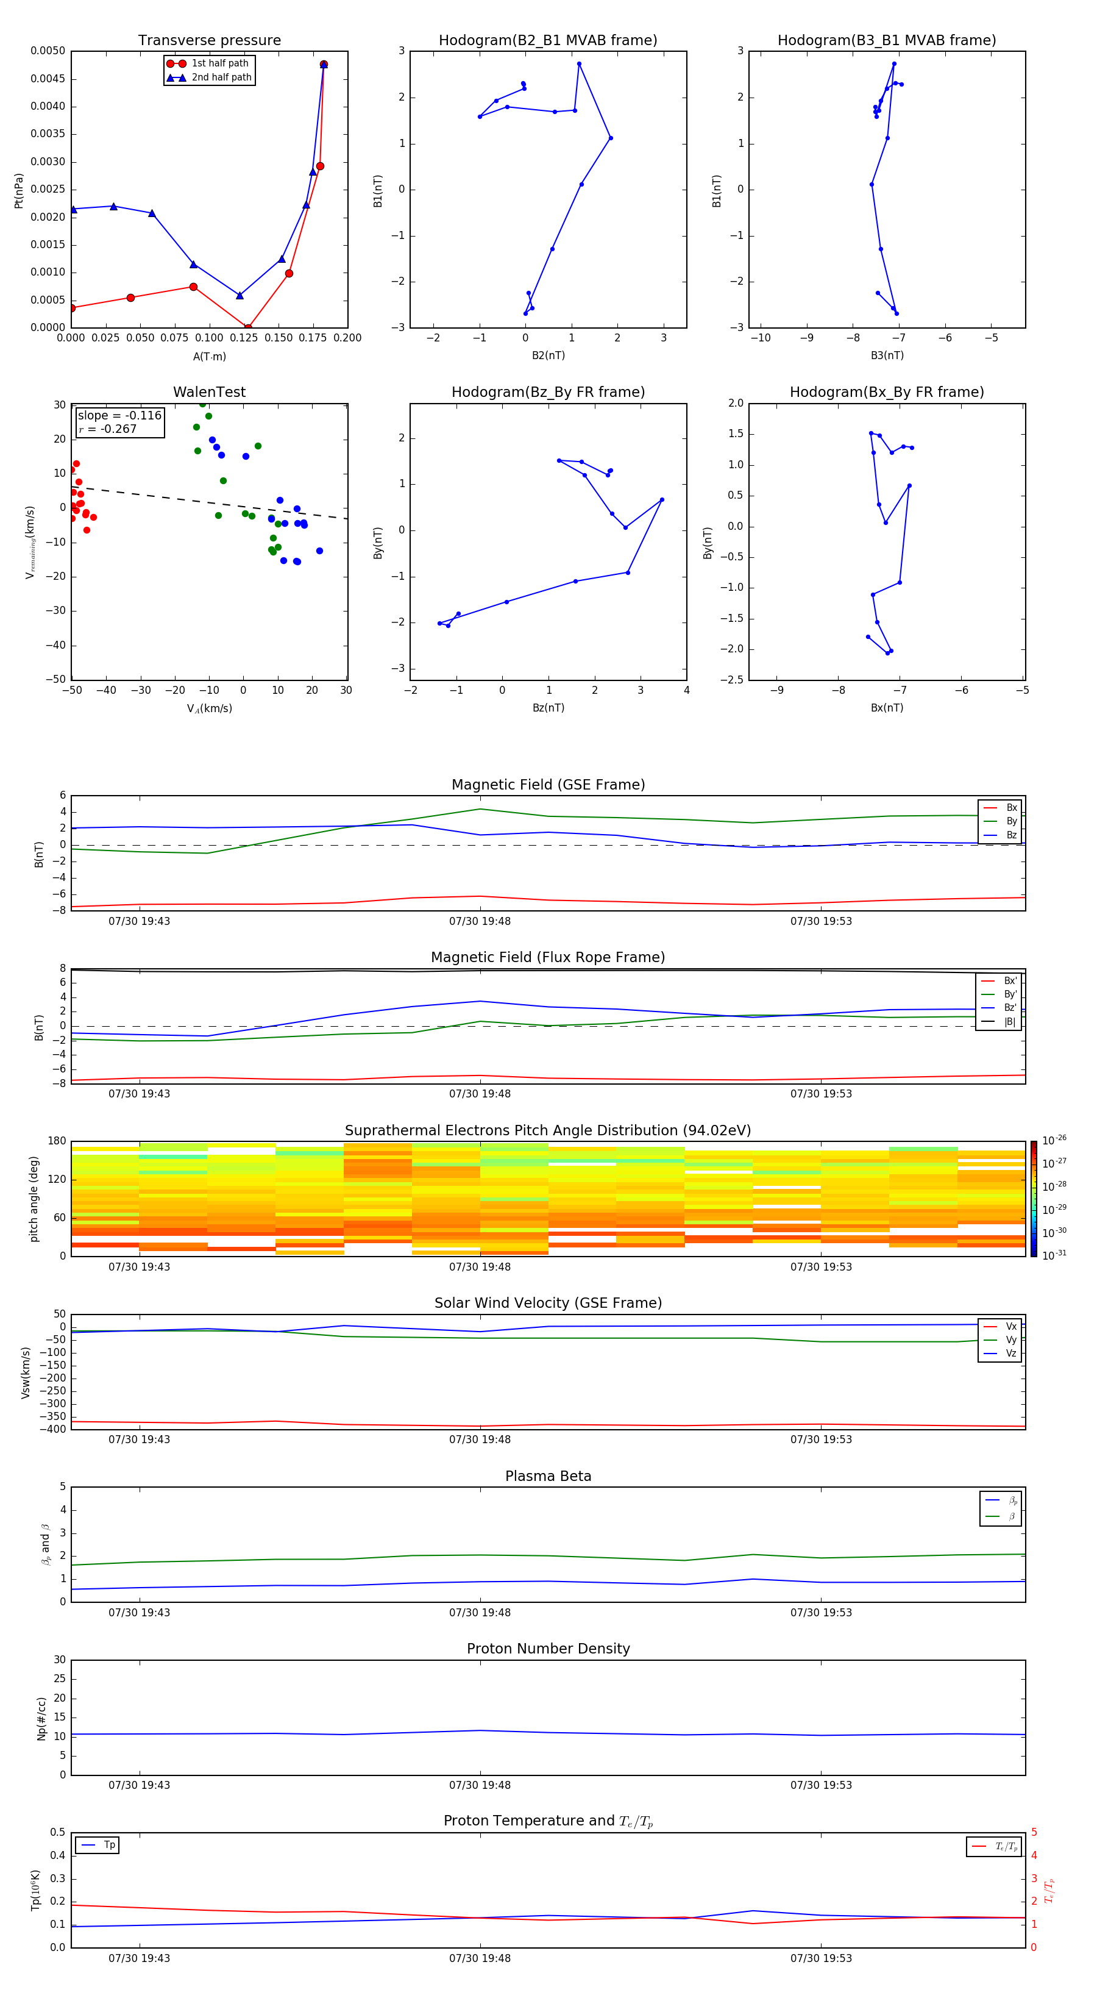1097x2012 pixels.
Task: Click the Suprathermal Electrons Pitch Angle title
Action: (x=548, y=1131)
